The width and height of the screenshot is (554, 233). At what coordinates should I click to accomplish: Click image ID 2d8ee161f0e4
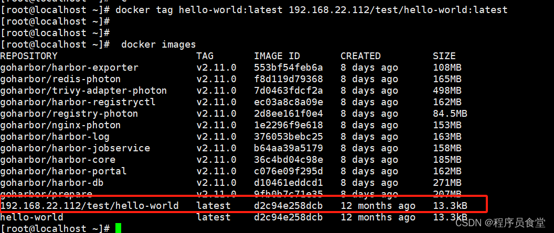(x=289, y=114)
